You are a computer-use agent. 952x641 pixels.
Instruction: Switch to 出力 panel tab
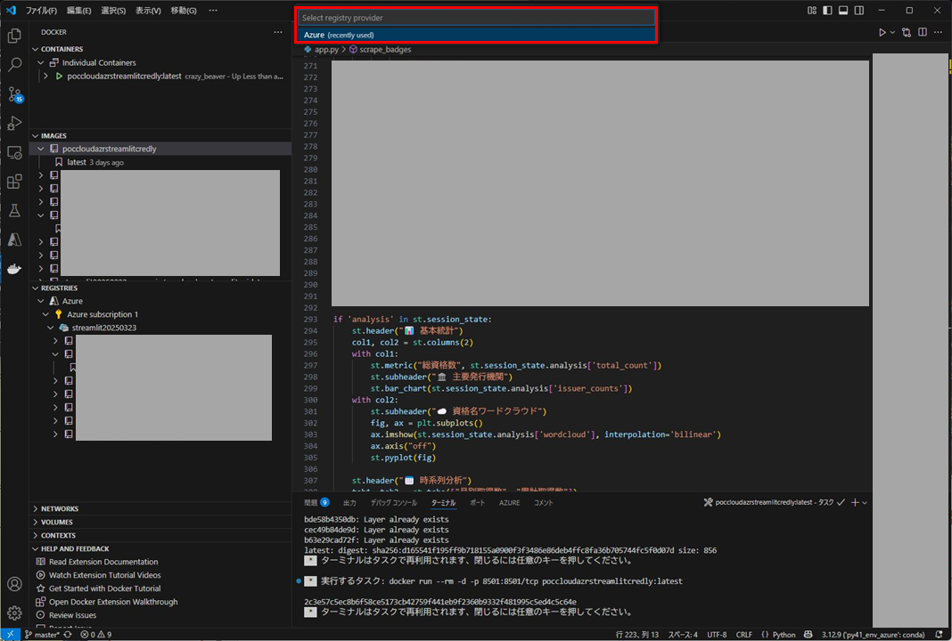tap(349, 502)
